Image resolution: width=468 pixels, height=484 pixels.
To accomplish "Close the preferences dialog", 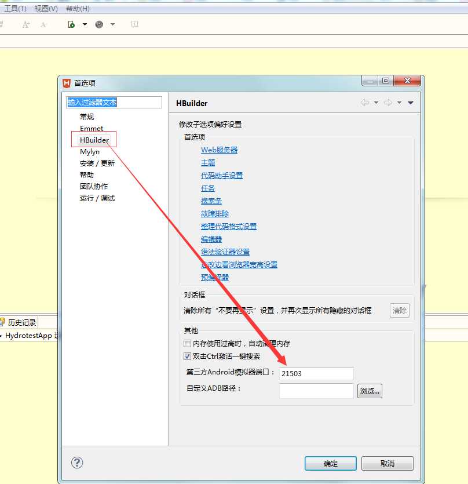I will pyautogui.click(x=407, y=81).
